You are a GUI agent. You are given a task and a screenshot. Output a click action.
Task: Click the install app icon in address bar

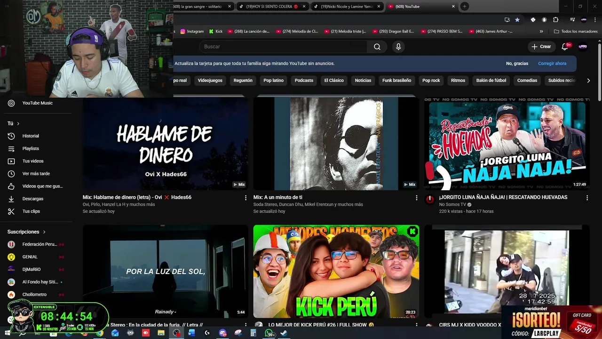[x=507, y=20]
